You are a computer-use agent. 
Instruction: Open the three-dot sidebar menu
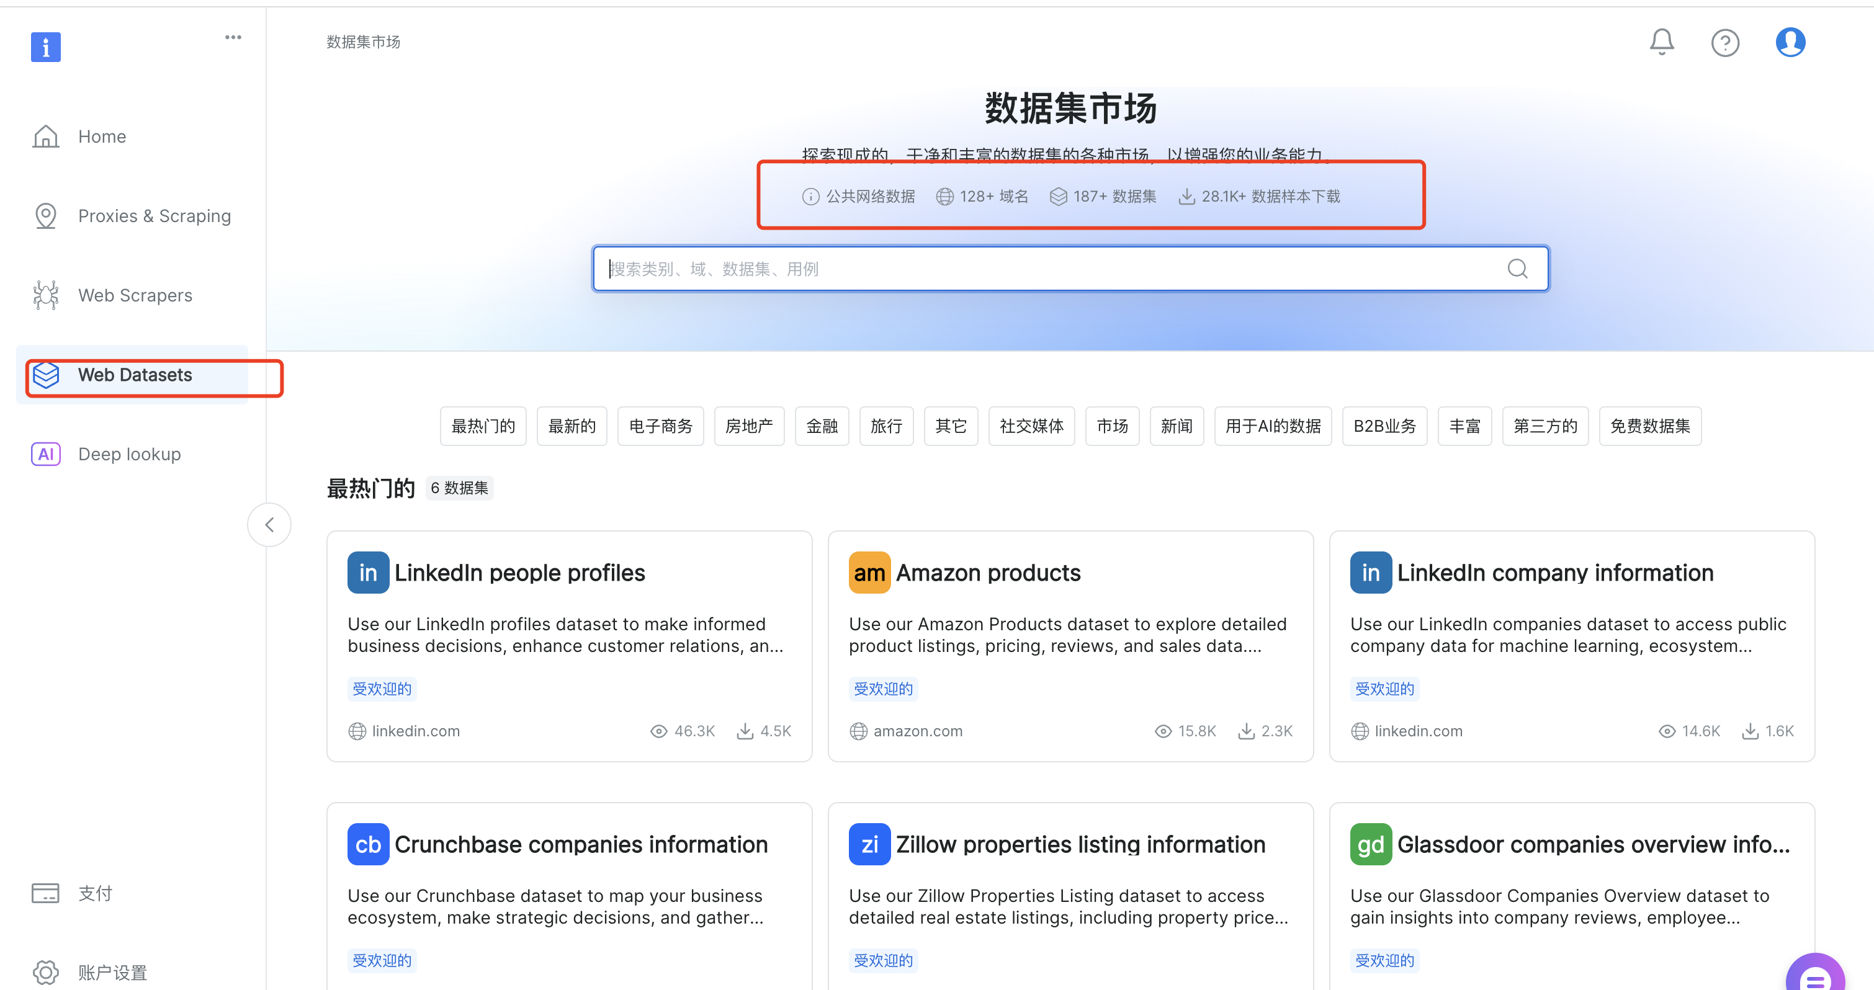point(233,37)
